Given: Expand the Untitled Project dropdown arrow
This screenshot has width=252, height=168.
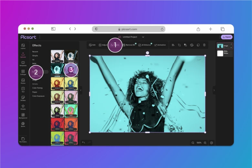Looking at the screenshot, I should (143, 37).
